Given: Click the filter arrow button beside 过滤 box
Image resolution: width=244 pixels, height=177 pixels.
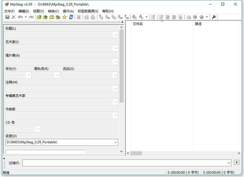Looking at the screenshot, I should [237, 162].
